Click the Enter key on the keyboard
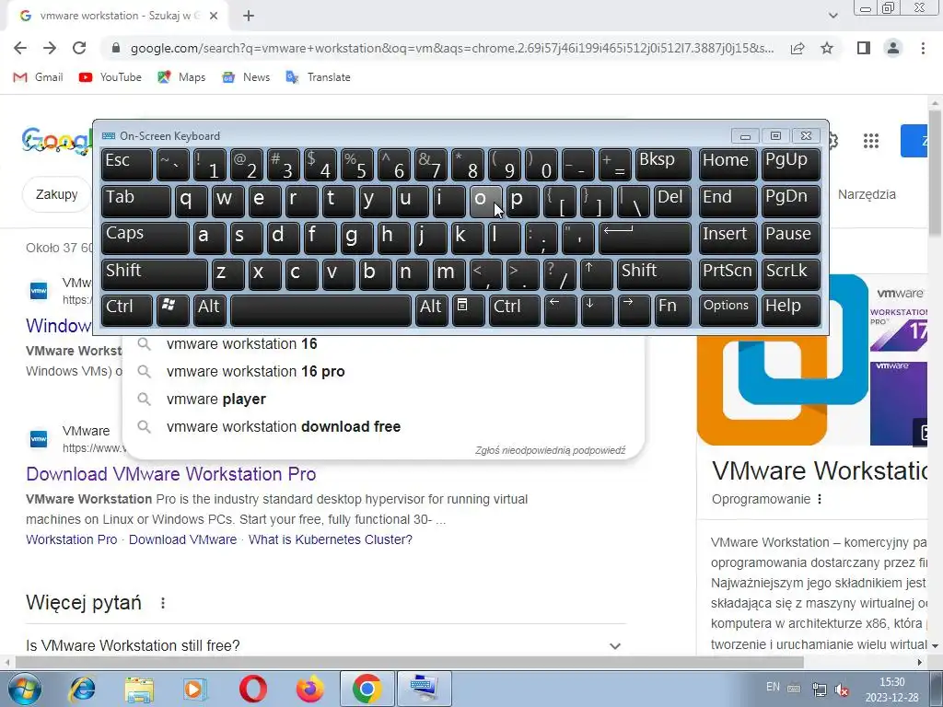The width and height of the screenshot is (943, 707). click(645, 238)
